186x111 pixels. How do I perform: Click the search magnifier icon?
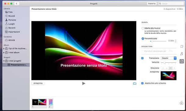pyautogui.click(x=160, y=4)
